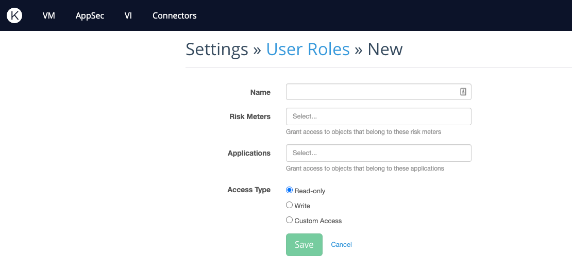The width and height of the screenshot is (572, 269).
Task: Save the new user role
Action: [x=304, y=245]
